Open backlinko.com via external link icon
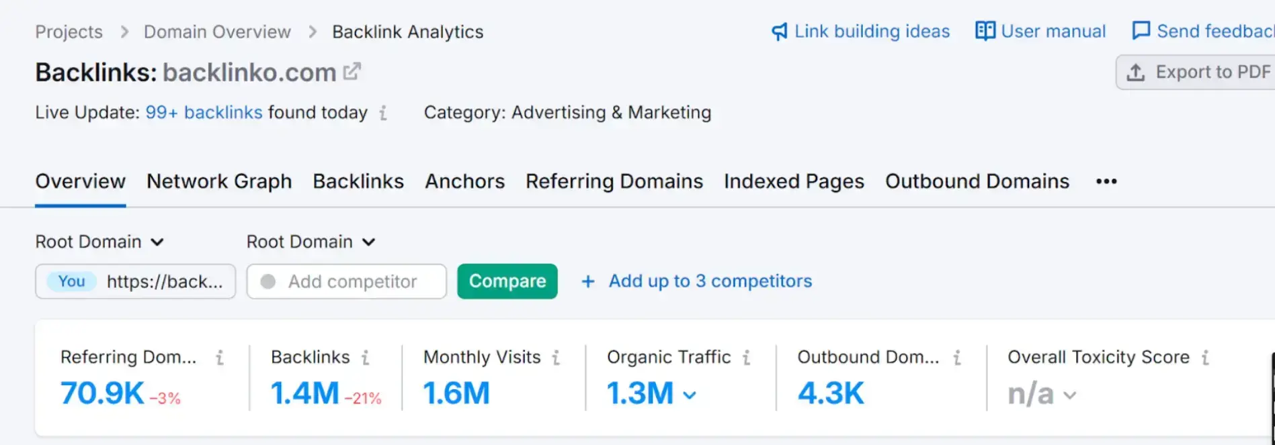 [352, 70]
